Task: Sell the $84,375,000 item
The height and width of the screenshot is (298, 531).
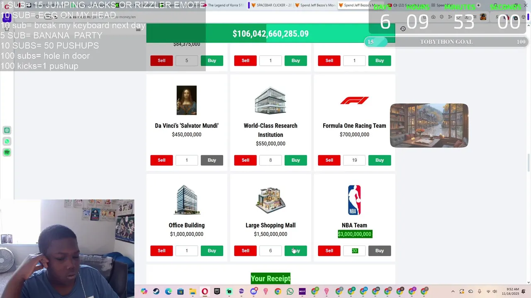Action: pos(161,60)
